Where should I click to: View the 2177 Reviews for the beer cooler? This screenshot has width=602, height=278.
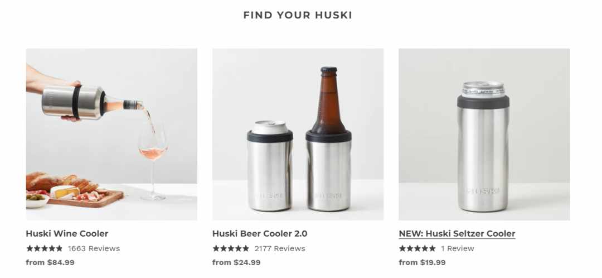tap(280, 248)
